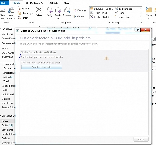Expand the Quick Steps gallery
The width and height of the screenshot is (156, 145).
141,17
